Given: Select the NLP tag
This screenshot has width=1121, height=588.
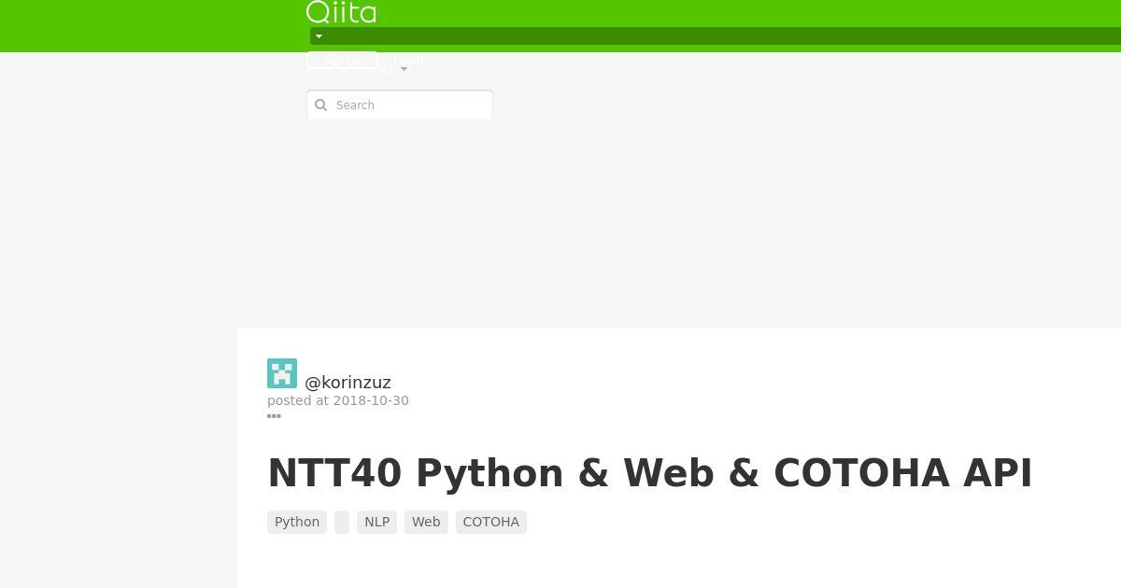Looking at the screenshot, I should [x=376, y=522].
